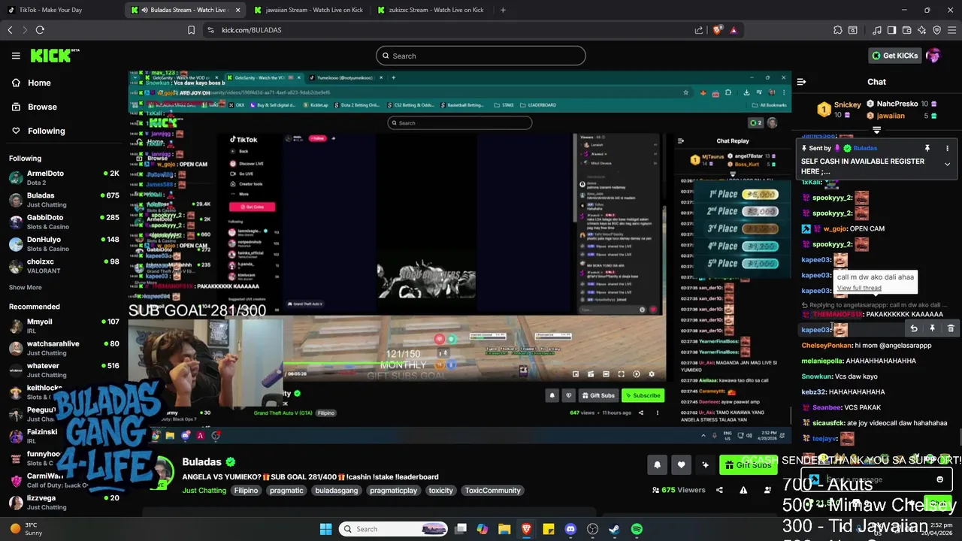This screenshot has width=962, height=541.
Task: Report the stream with warning icon
Action: coord(743,490)
